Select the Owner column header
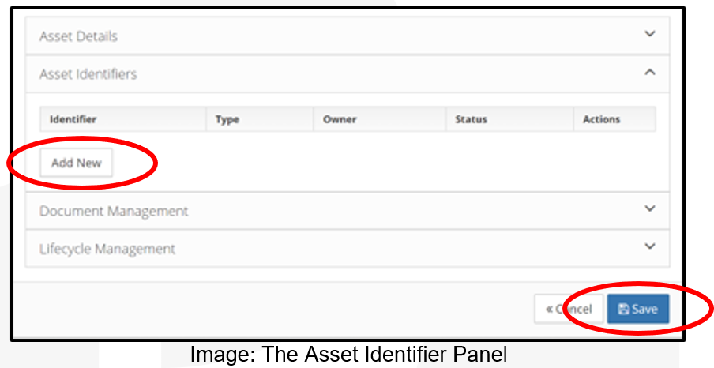 point(340,119)
